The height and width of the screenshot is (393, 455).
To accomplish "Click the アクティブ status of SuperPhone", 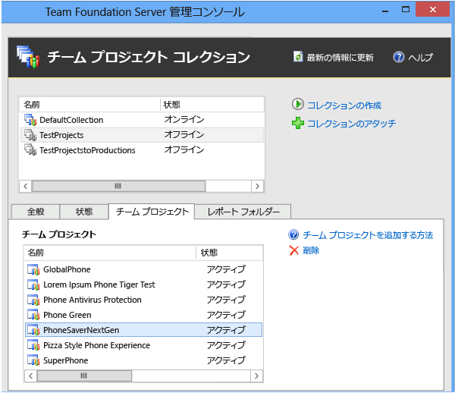I will pos(226,360).
